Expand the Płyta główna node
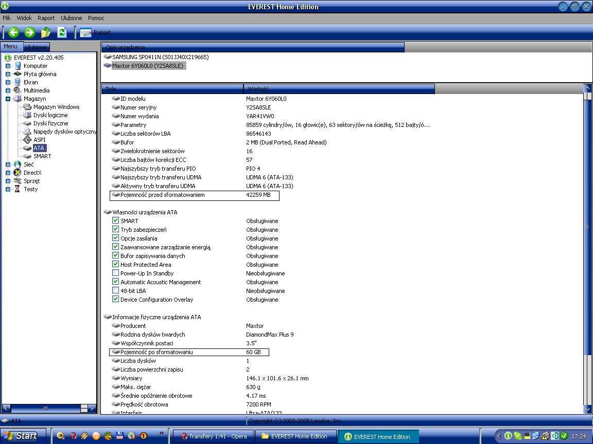Image resolution: width=593 pixels, height=444 pixels. pos(8,75)
